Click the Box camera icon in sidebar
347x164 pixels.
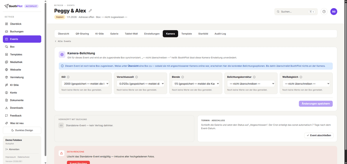tap(7, 47)
